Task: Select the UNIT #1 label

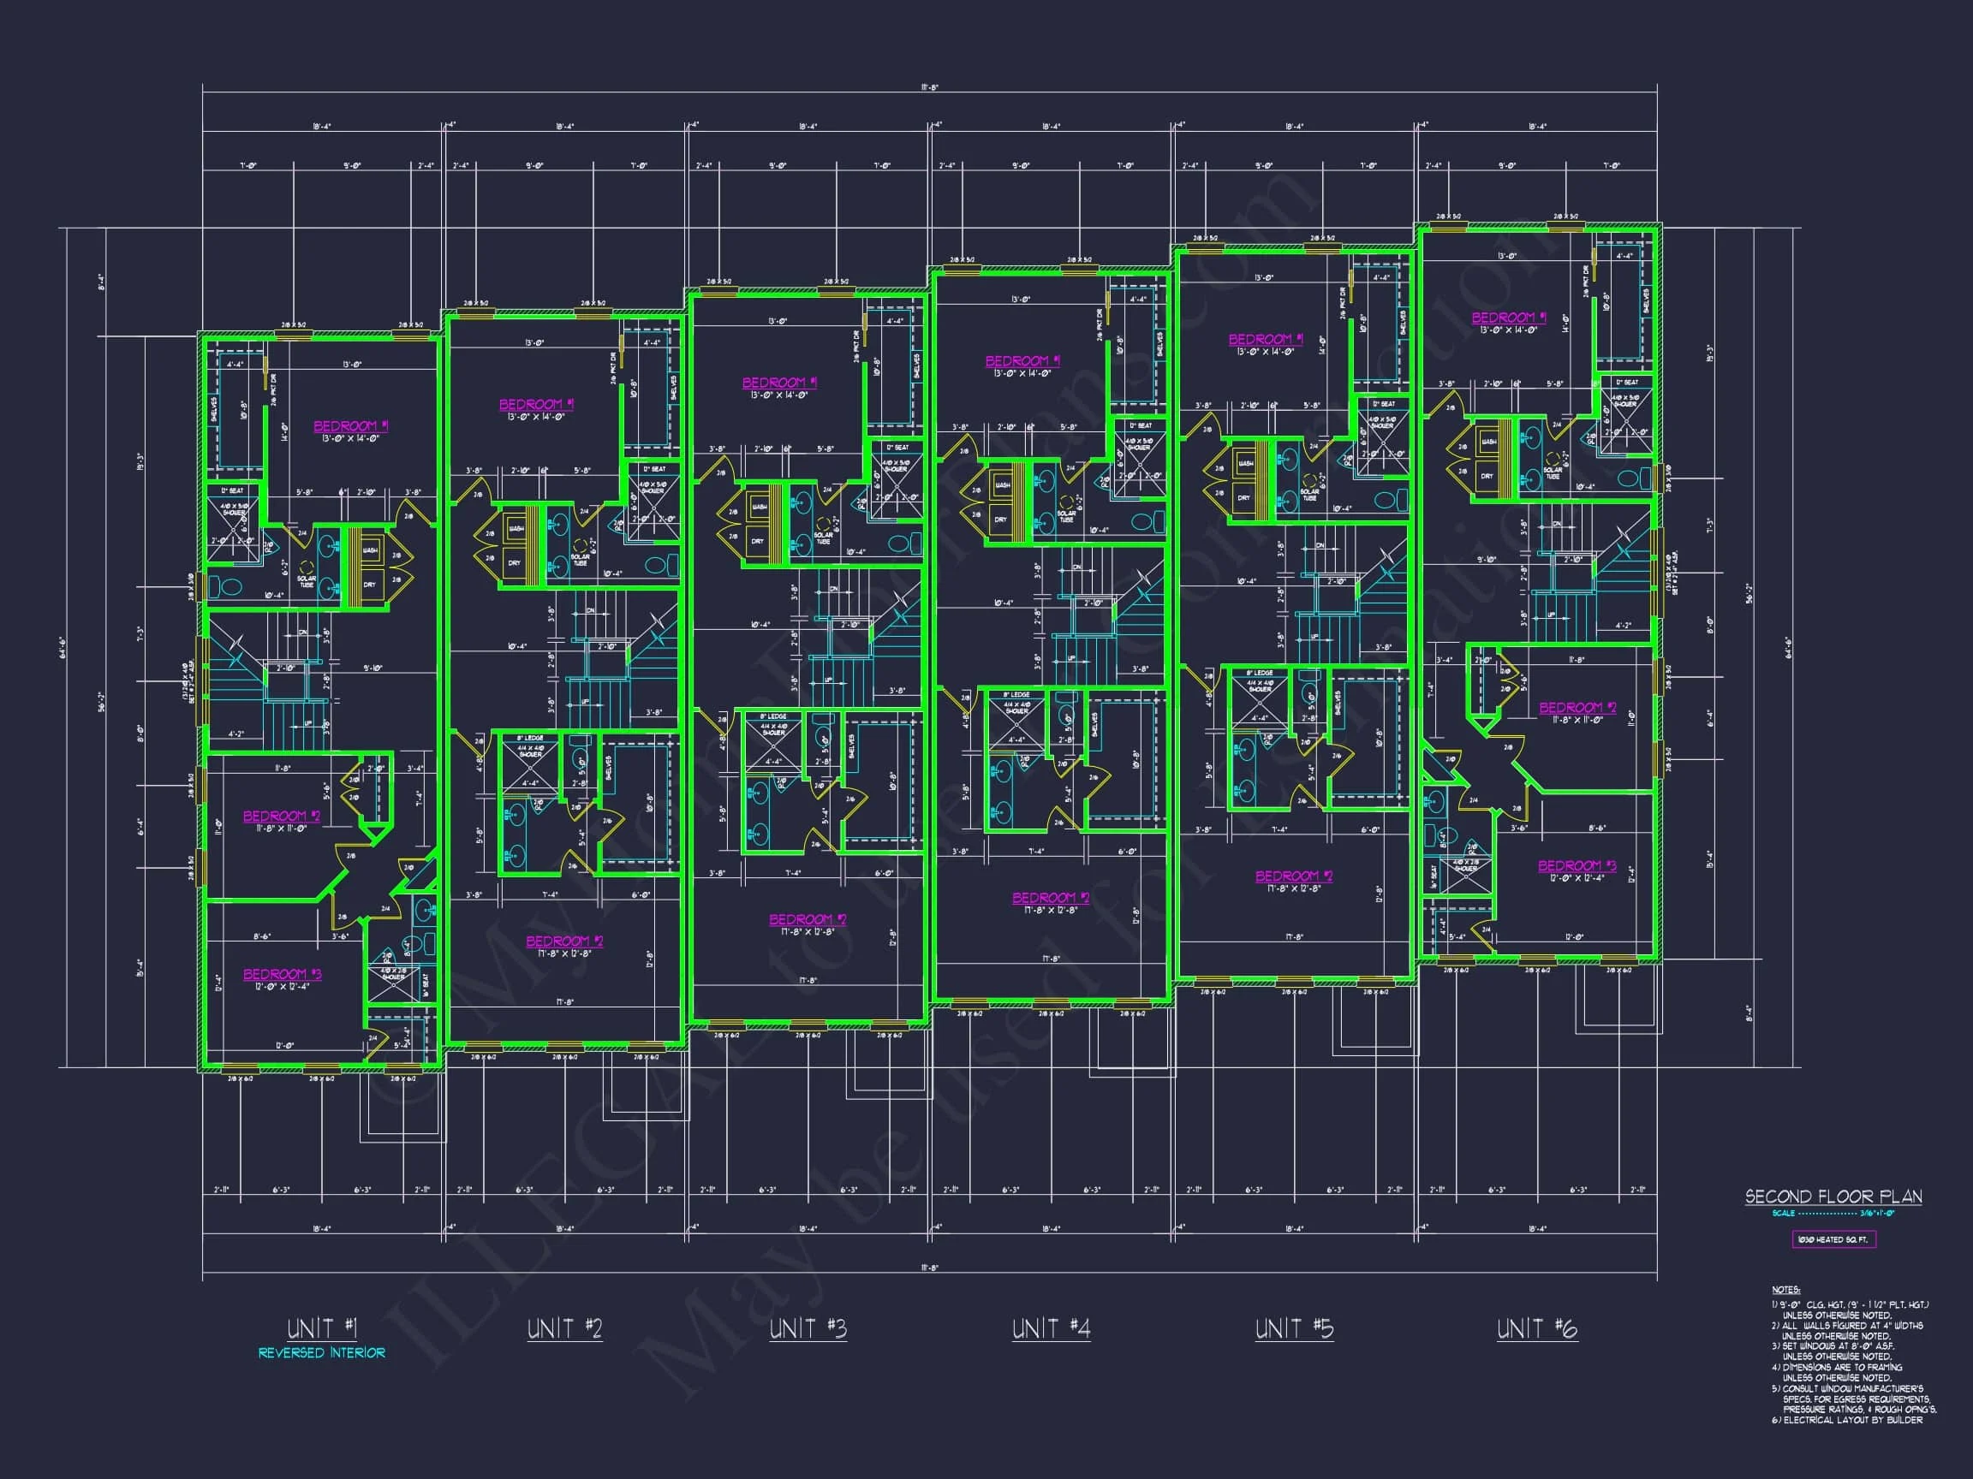Action: (322, 1328)
